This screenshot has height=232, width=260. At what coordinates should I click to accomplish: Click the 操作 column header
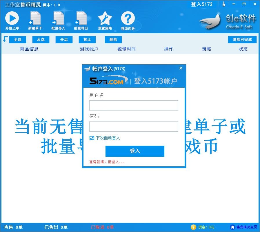(168, 49)
